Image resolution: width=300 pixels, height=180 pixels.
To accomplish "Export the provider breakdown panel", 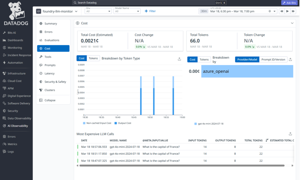I will (x=290, y=59).
